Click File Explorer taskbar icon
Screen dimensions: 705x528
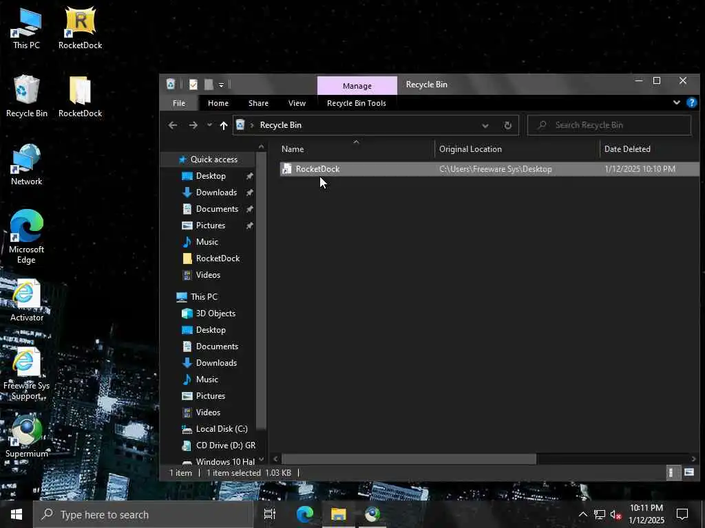coord(338,514)
